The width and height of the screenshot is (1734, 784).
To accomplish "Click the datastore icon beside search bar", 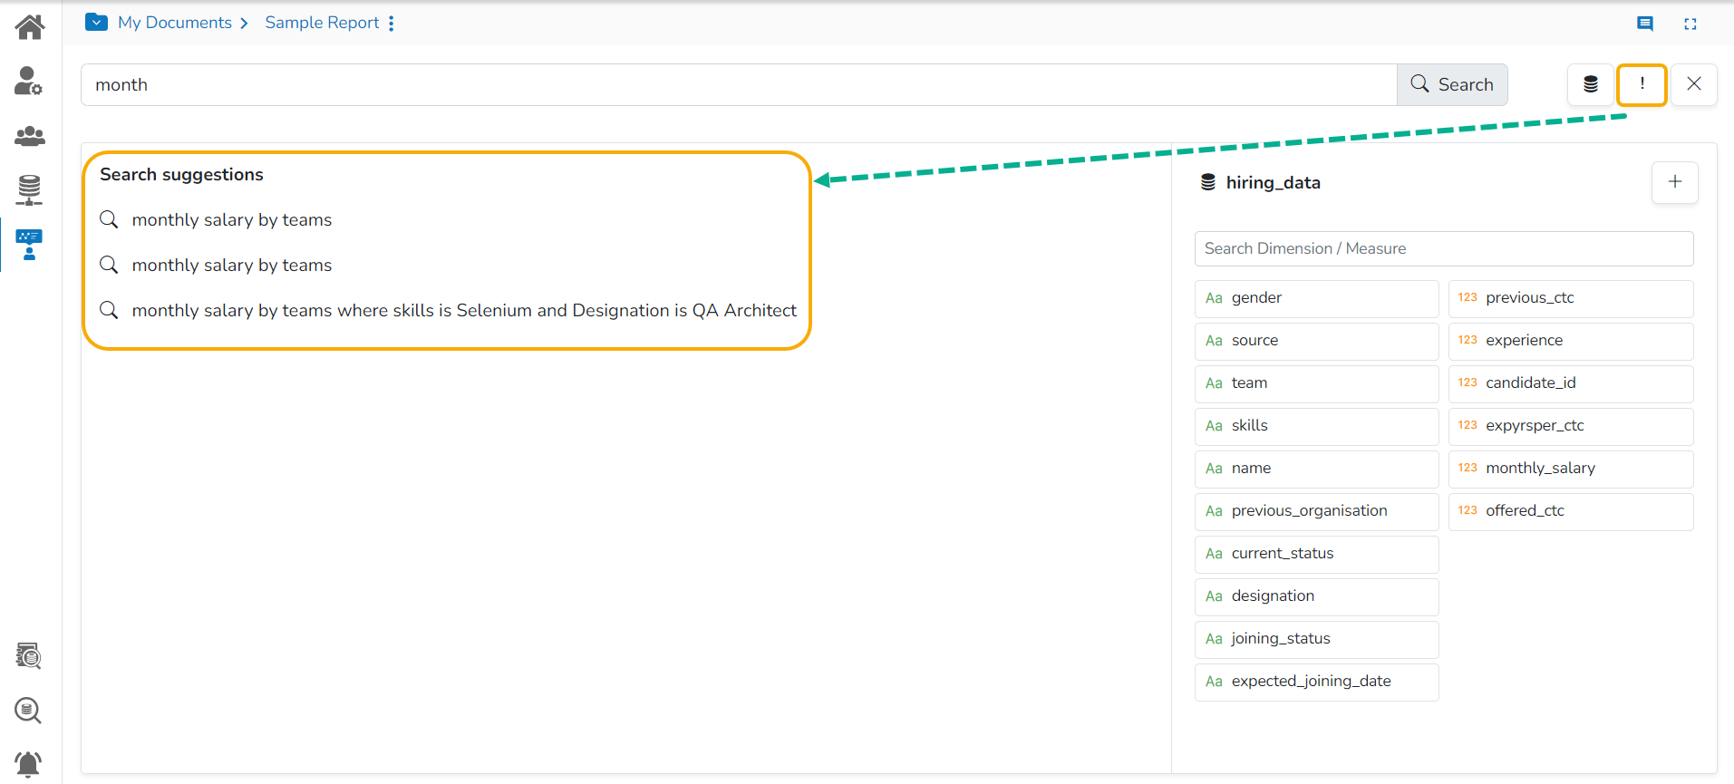I will [1591, 84].
